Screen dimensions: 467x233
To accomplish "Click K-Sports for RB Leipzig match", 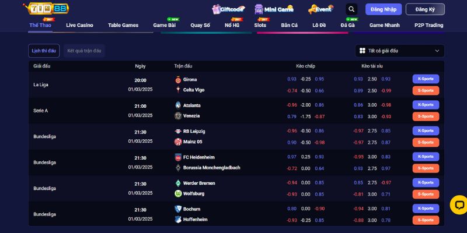I will 426,130.
